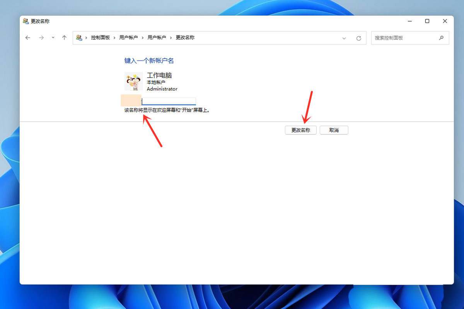
Task: Click the 更改名称 breadcrumb entry
Action: pos(185,37)
